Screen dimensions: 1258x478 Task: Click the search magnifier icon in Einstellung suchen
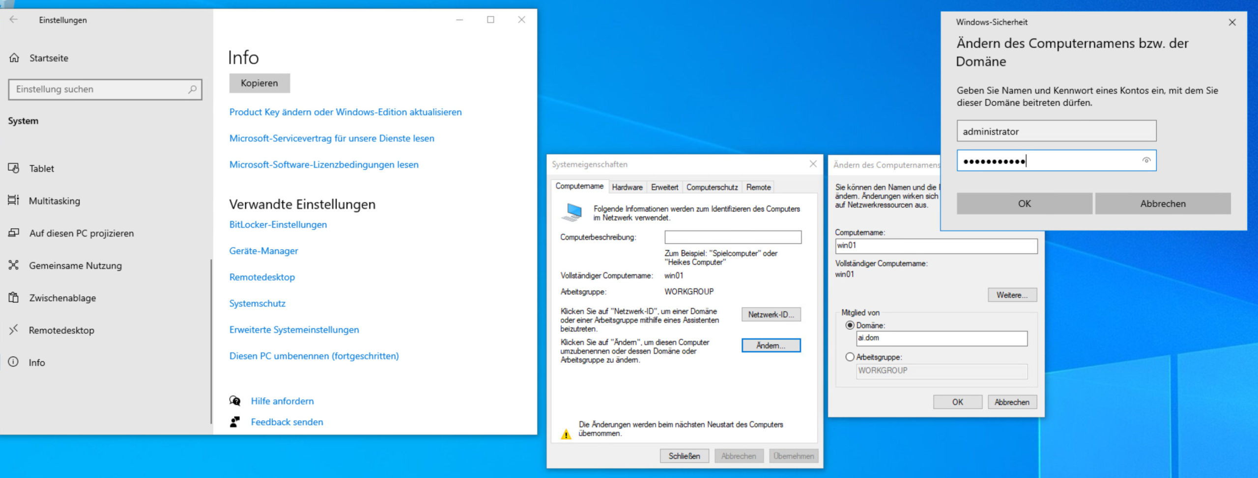click(x=192, y=89)
